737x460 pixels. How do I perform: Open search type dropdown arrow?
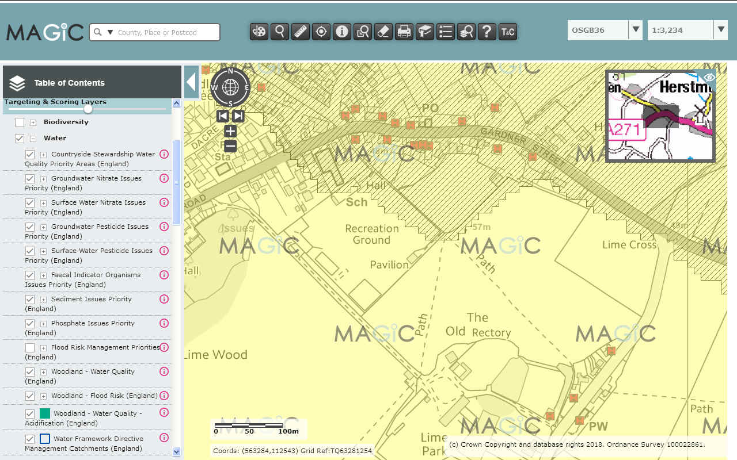pos(111,32)
